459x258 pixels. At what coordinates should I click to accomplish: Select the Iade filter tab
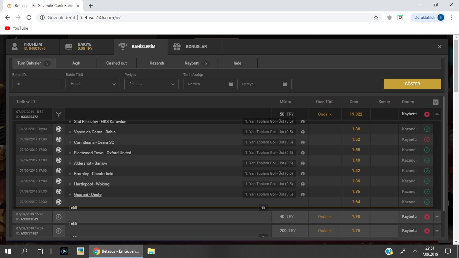[x=238, y=63]
